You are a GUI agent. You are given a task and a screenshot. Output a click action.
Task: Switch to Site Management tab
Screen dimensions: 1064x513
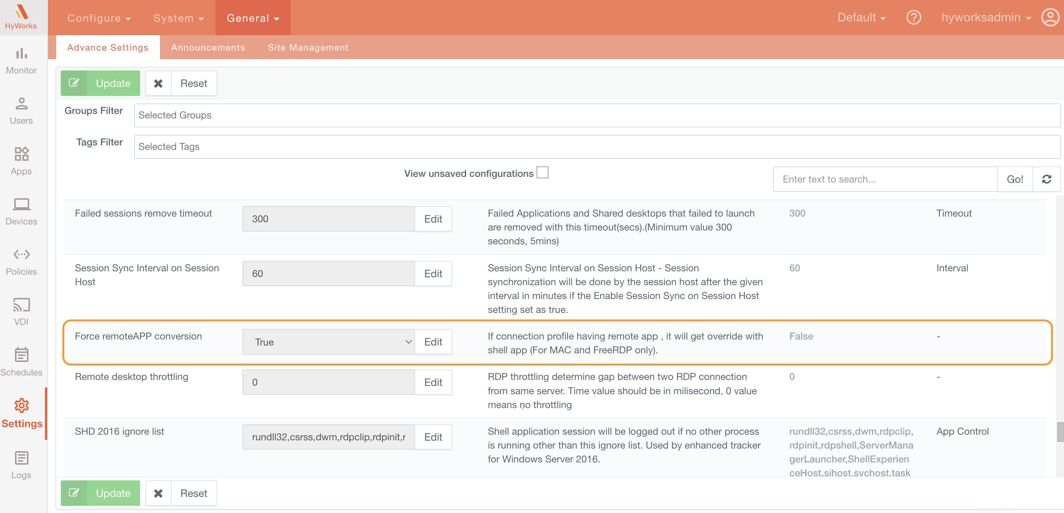click(308, 48)
